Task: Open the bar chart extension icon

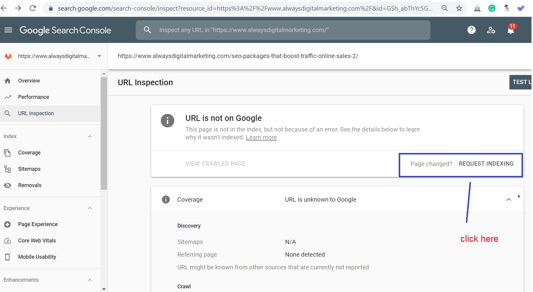Action: tap(477, 8)
